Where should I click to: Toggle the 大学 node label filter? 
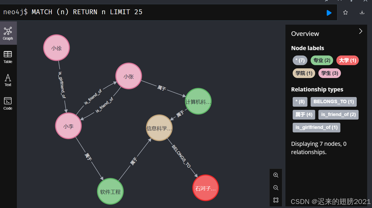348,60
